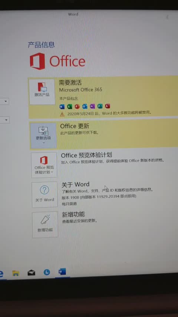This screenshot has width=178, height=317.
Task: Open the lower dropdown arrow at left edge
Action: click(6, 120)
